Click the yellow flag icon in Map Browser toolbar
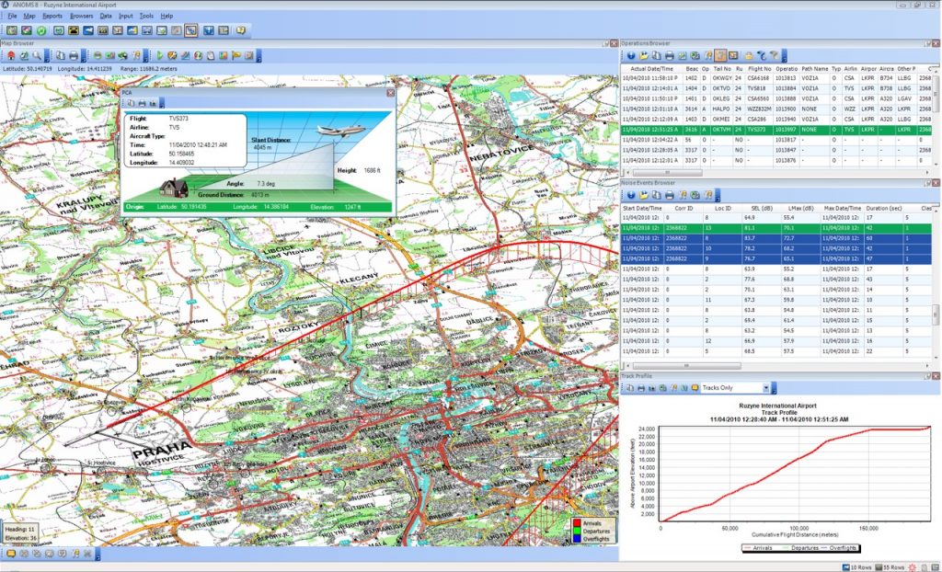Screen dimensions: 942x572 point(236,56)
